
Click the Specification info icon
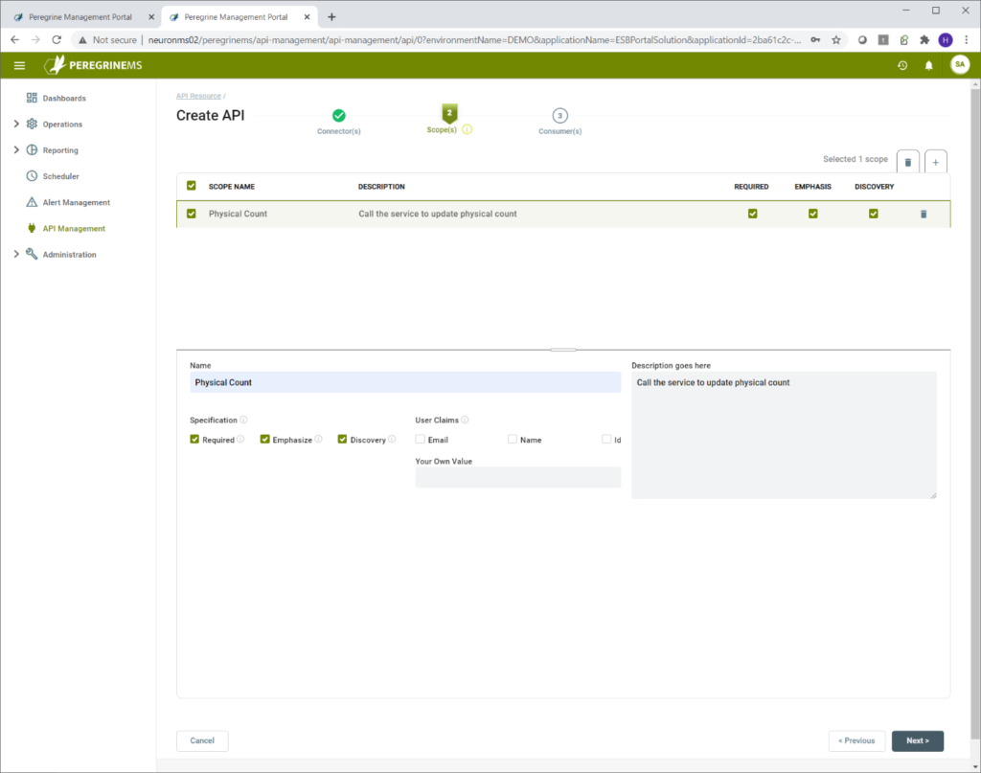(x=243, y=420)
